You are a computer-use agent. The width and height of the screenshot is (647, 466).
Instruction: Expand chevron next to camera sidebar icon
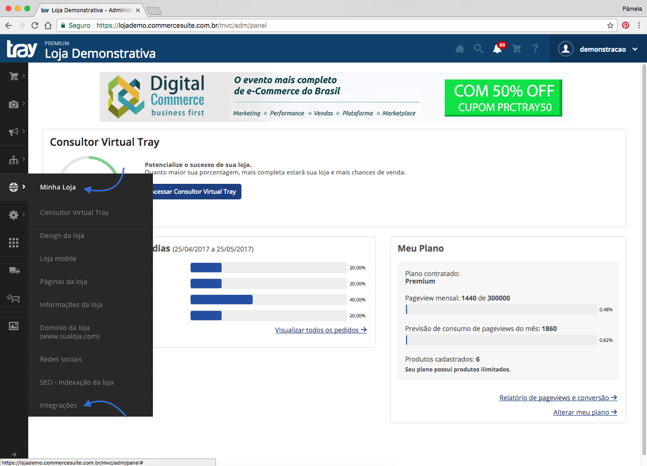click(x=24, y=103)
